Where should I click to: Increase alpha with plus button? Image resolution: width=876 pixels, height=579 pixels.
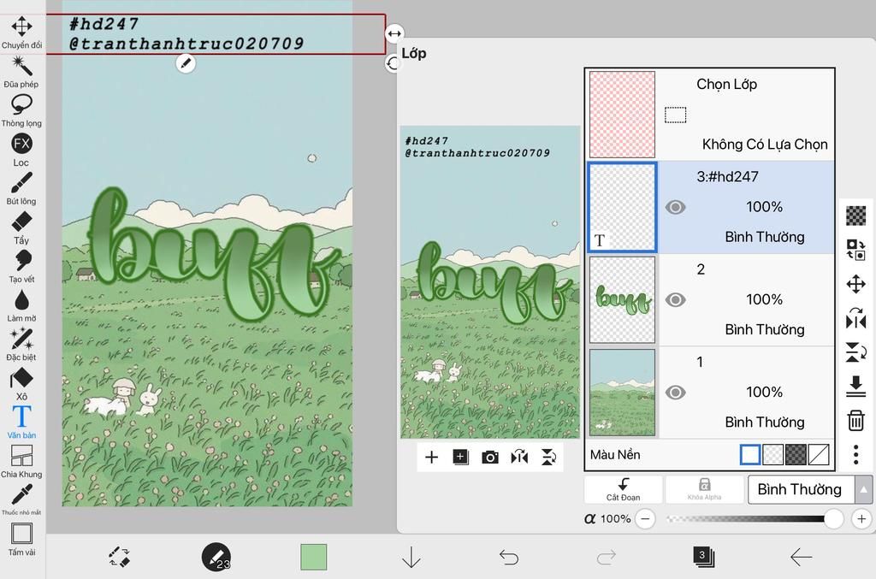pos(861,518)
